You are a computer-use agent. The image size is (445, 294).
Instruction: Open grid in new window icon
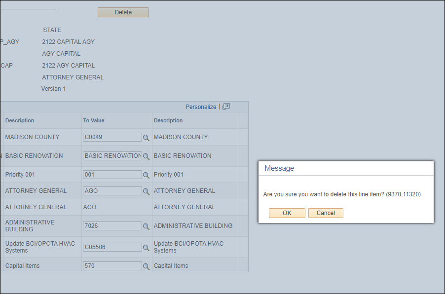[226, 107]
